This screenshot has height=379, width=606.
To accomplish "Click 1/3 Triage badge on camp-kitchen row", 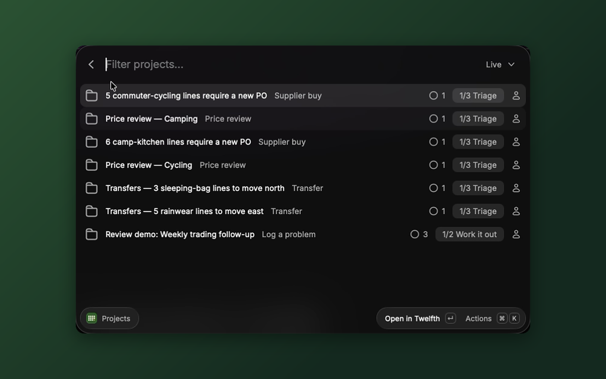I will point(478,142).
